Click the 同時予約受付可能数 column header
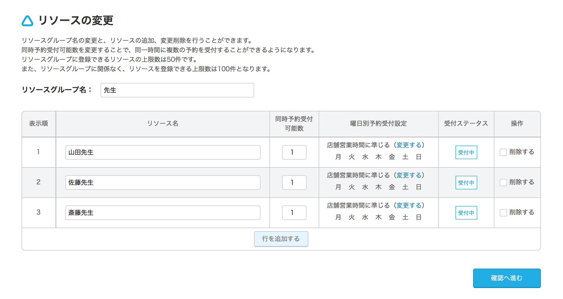The width and height of the screenshot is (563, 299). (x=294, y=124)
